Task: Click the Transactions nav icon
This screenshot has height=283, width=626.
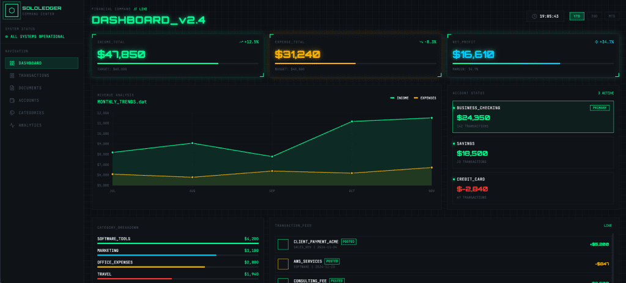Action: pyautogui.click(x=12, y=76)
